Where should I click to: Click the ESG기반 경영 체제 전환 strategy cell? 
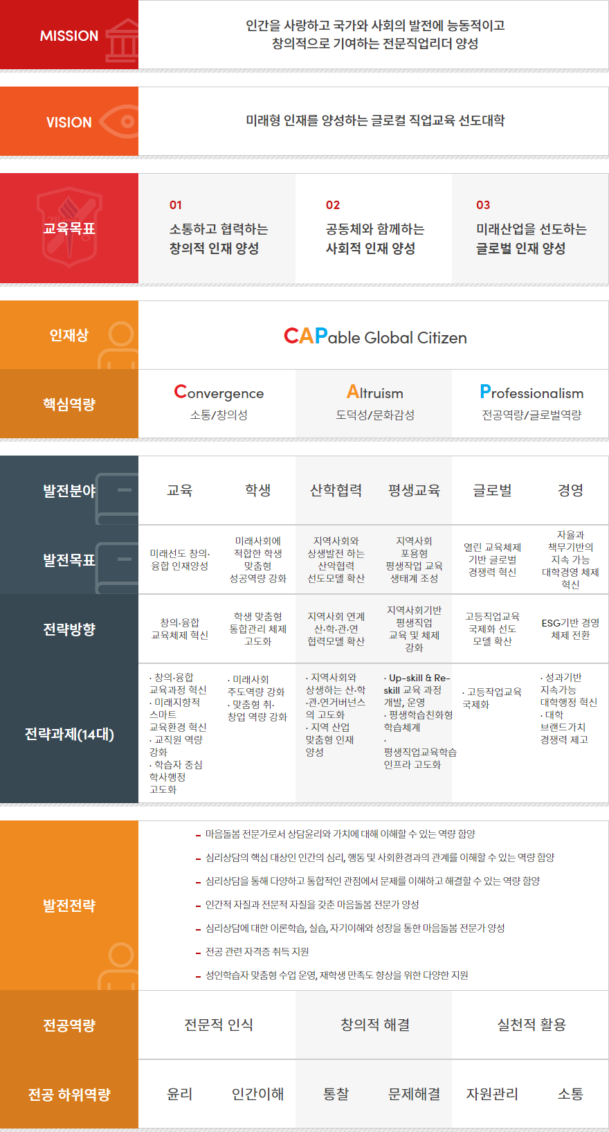570,629
